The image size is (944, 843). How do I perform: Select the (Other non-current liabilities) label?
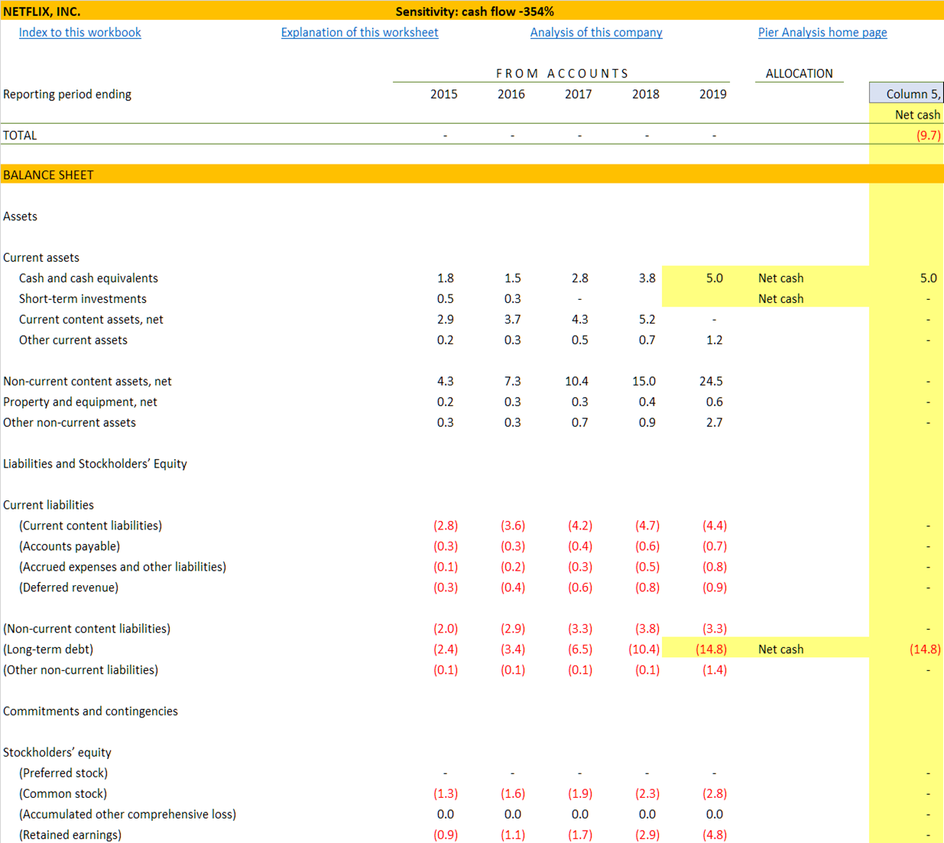point(80,671)
